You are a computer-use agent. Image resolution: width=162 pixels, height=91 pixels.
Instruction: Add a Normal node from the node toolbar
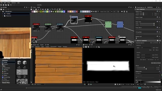(64, 12)
